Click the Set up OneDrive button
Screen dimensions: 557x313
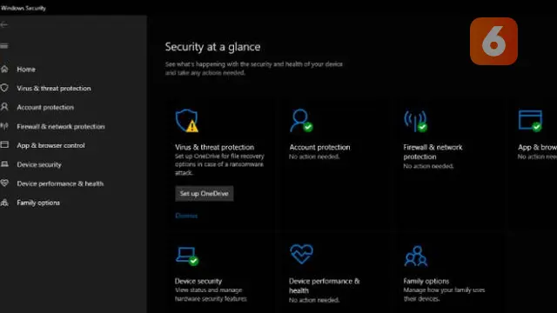(x=205, y=193)
